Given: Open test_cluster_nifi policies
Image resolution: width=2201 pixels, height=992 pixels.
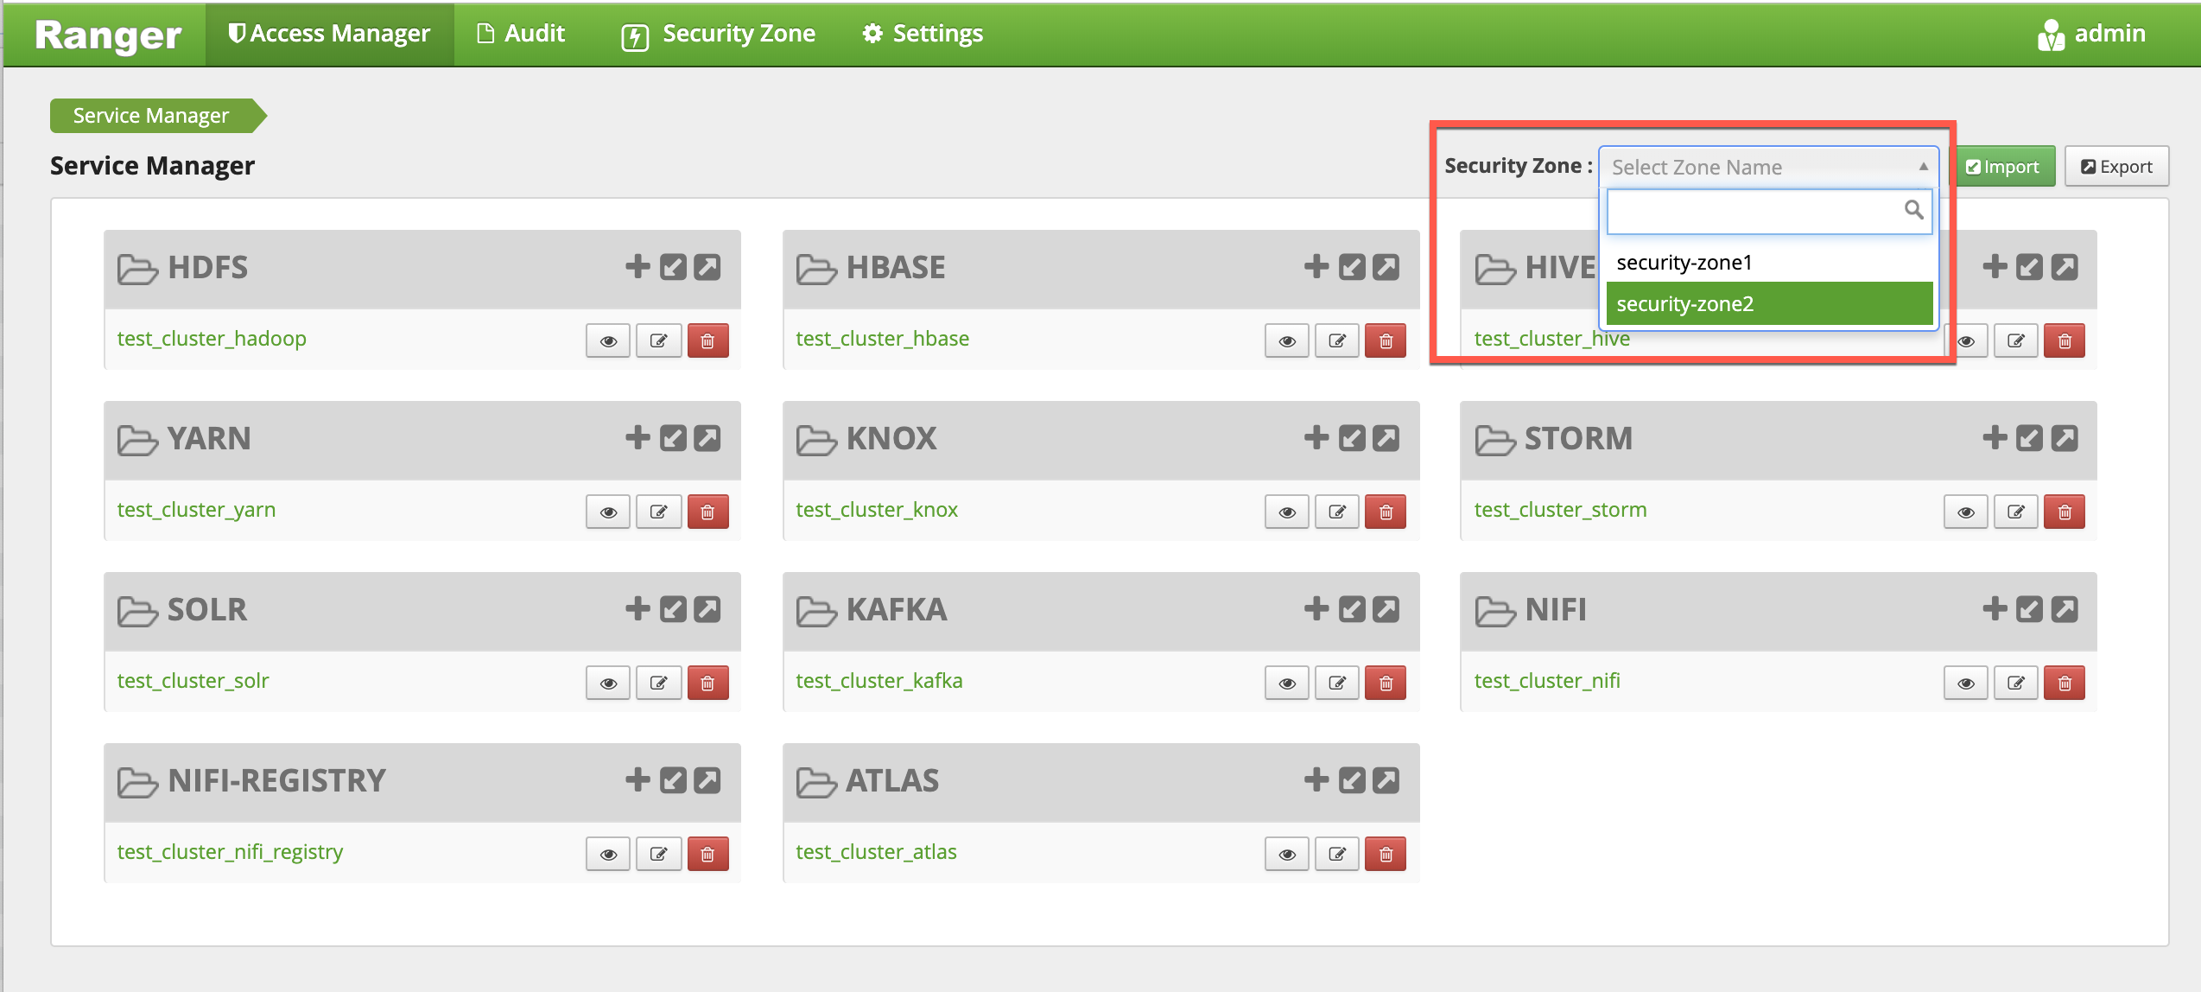Looking at the screenshot, I should click(x=1547, y=681).
